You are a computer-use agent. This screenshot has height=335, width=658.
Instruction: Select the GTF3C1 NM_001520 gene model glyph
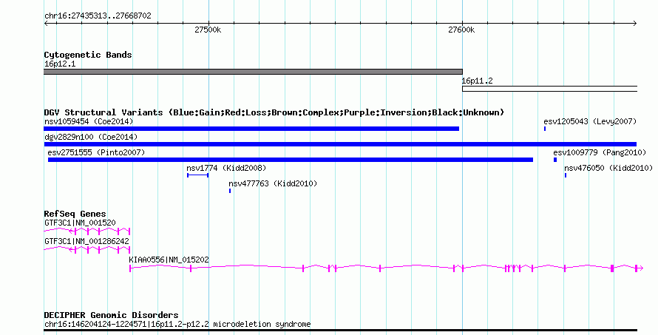(87, 231)
